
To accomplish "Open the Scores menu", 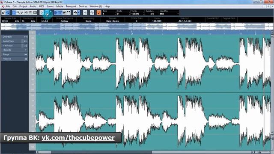I will point(50,6).
